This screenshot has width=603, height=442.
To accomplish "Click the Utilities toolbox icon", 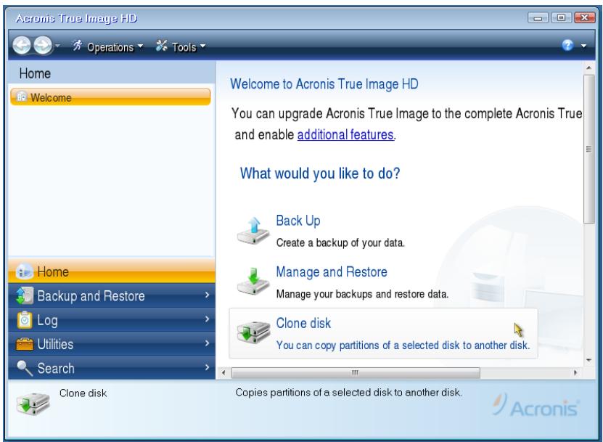I will (25, 344).
